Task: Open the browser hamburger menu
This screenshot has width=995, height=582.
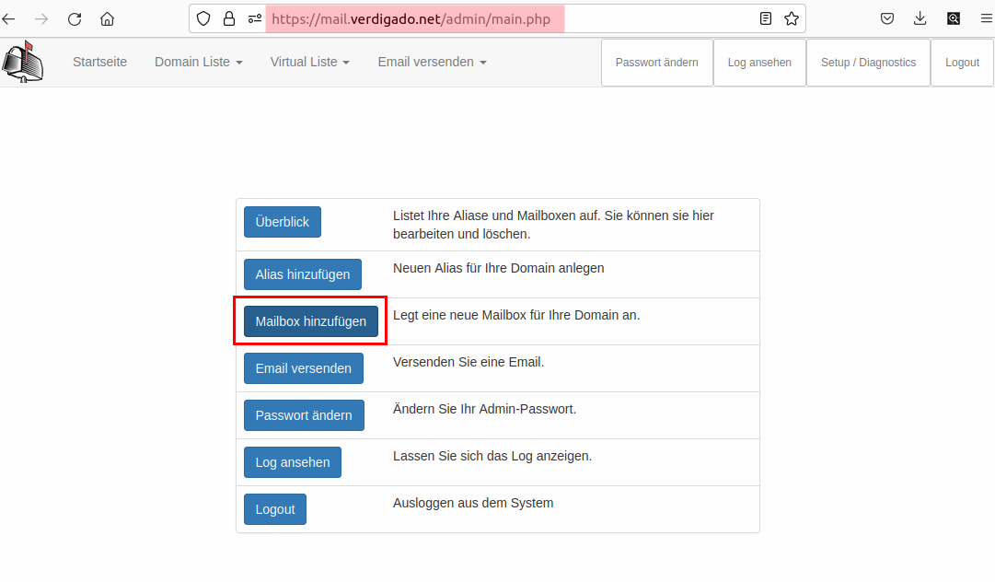Action: click(x=986, y=19)
